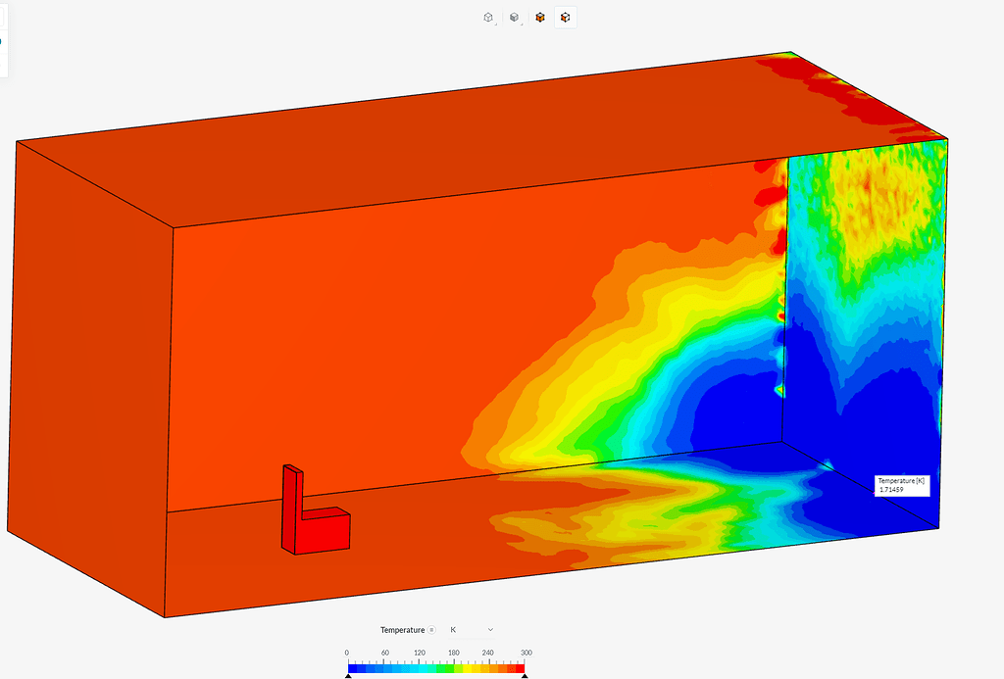This screenshot has height=679, width=1004.
Task: Select the wireframe cube render mode icon
Action: click(488, 17)
